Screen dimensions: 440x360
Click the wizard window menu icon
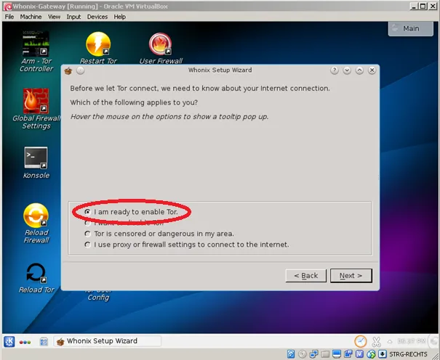click(68, 70)
